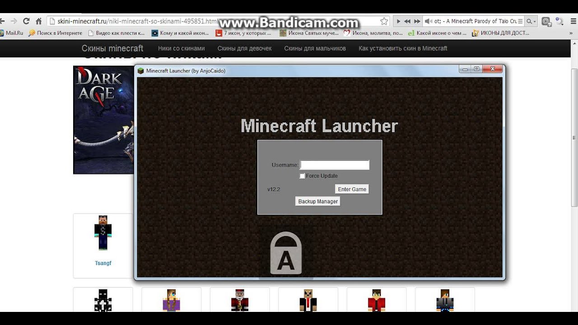
Task: Click the Dark Age advertisement banner
Action: (x=104, y=120)
